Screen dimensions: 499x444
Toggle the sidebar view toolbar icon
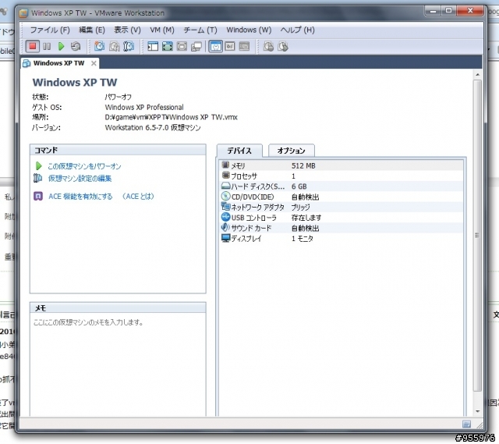click(153, 47)
